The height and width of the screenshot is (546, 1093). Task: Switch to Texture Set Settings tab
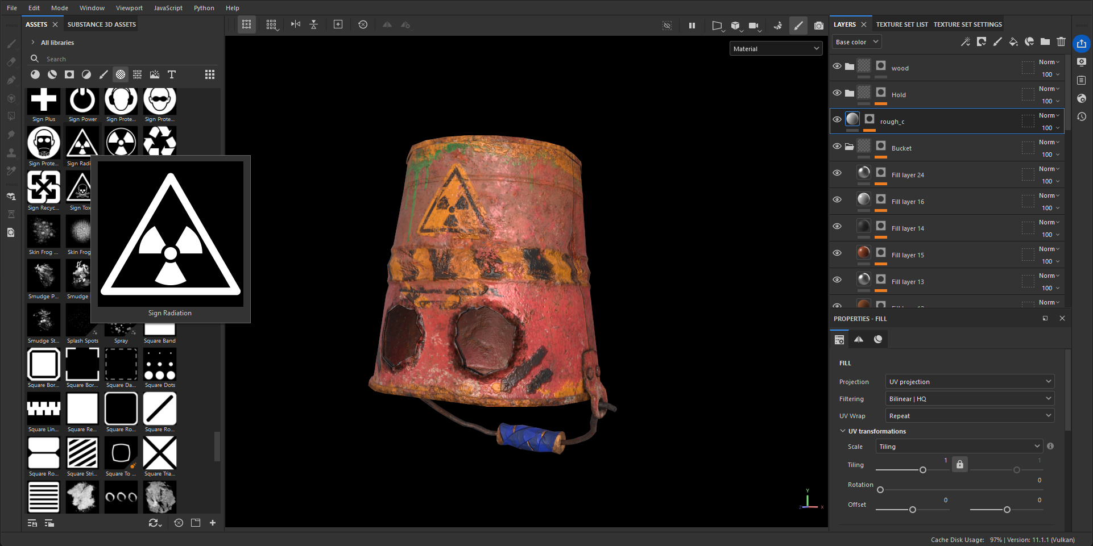point(967,24)
